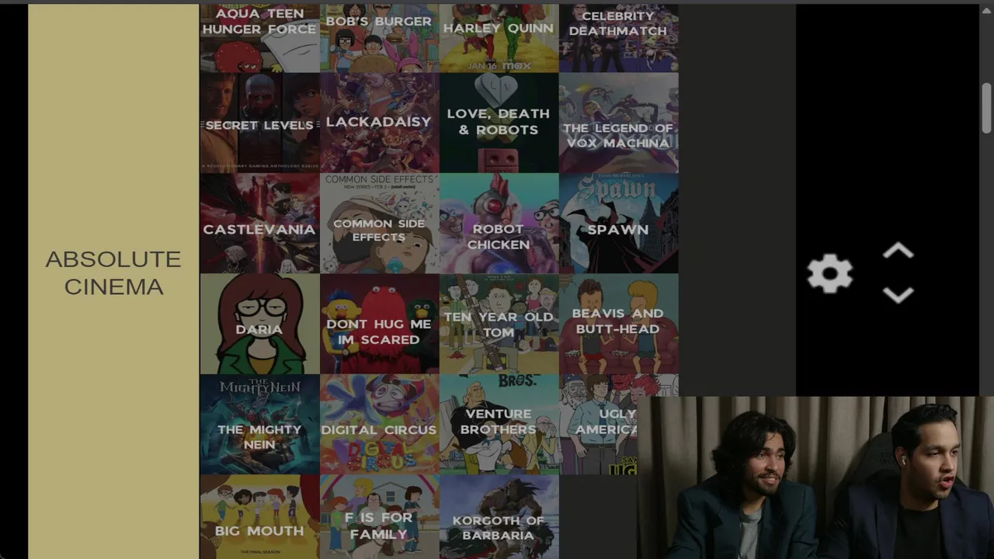Click the page vertical scrollbar thumb
Viewport: 994px width, 559px height.
pos(986,107)
